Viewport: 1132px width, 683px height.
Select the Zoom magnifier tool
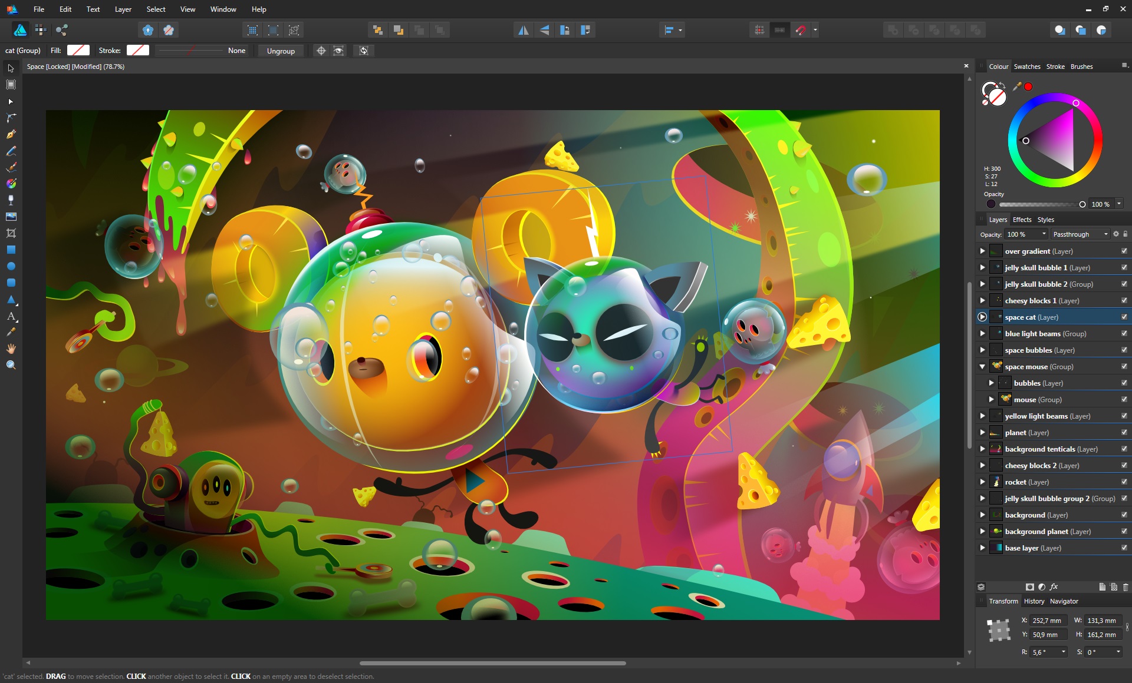pos(11,365)
